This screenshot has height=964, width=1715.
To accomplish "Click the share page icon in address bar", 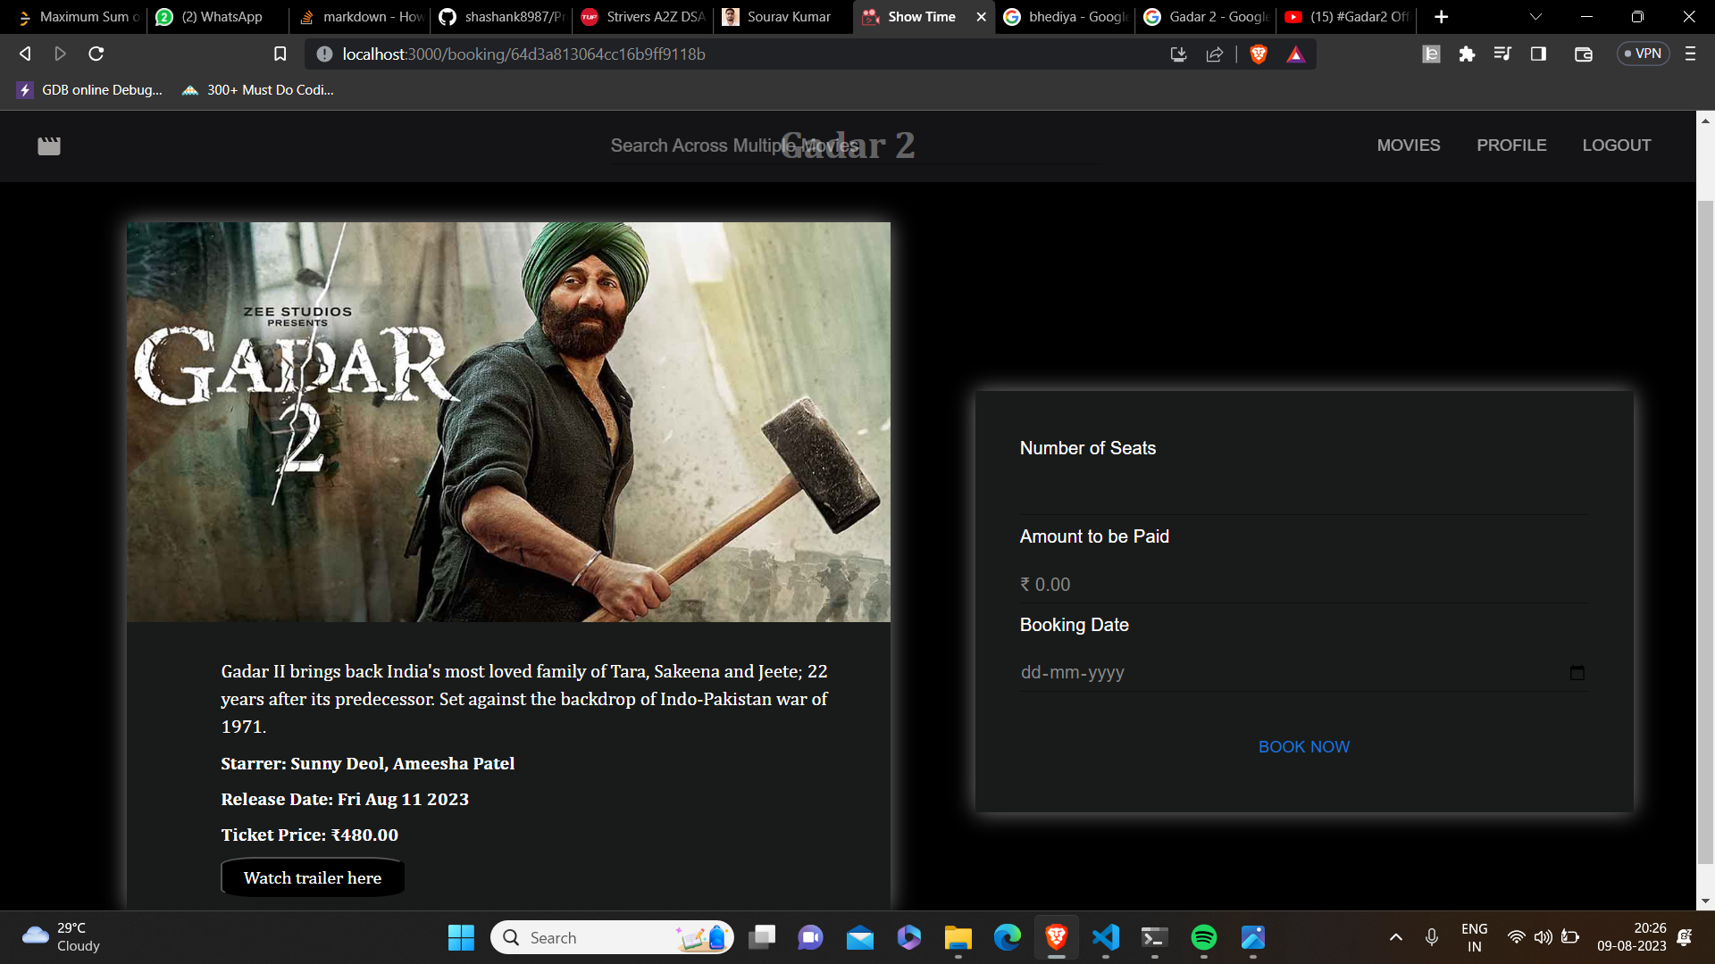I will 1214,54.
